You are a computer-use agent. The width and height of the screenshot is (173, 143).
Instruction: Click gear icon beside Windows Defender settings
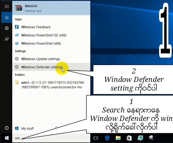pos(17,67)
